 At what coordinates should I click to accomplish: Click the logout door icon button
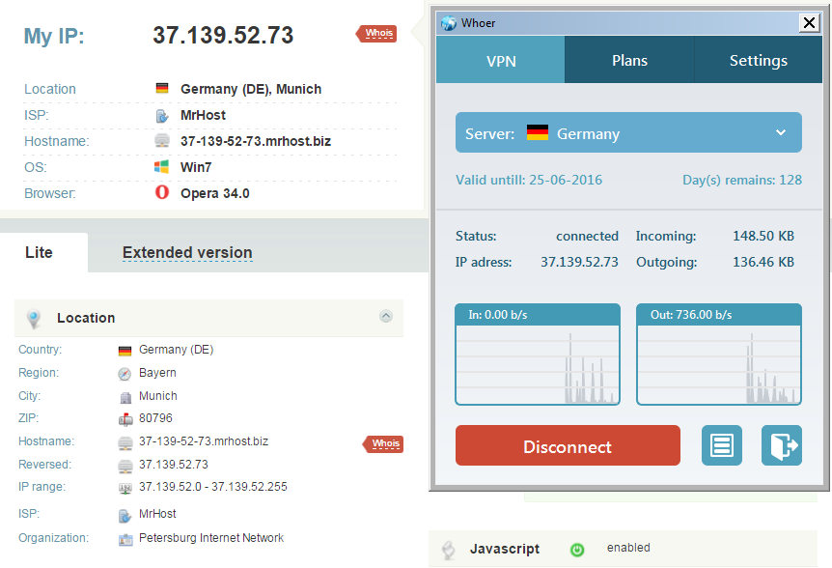tap(782, 445)
